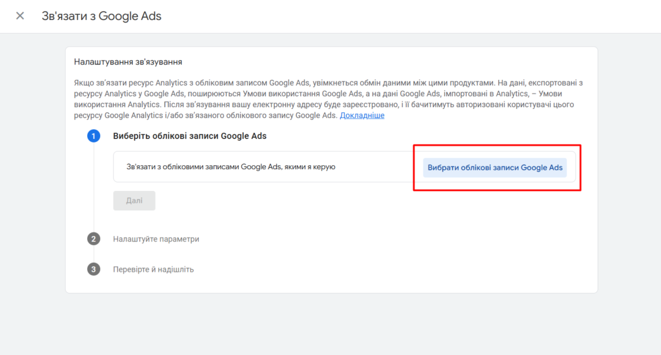Click the 'Налаштування зв'язування' card heading

tap(128, 63)
